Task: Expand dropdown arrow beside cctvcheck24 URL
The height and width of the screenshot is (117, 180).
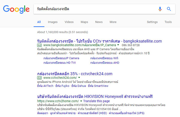Action: tap(79, 78)
